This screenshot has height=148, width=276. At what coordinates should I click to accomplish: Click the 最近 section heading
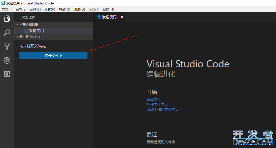coord(152,135)
